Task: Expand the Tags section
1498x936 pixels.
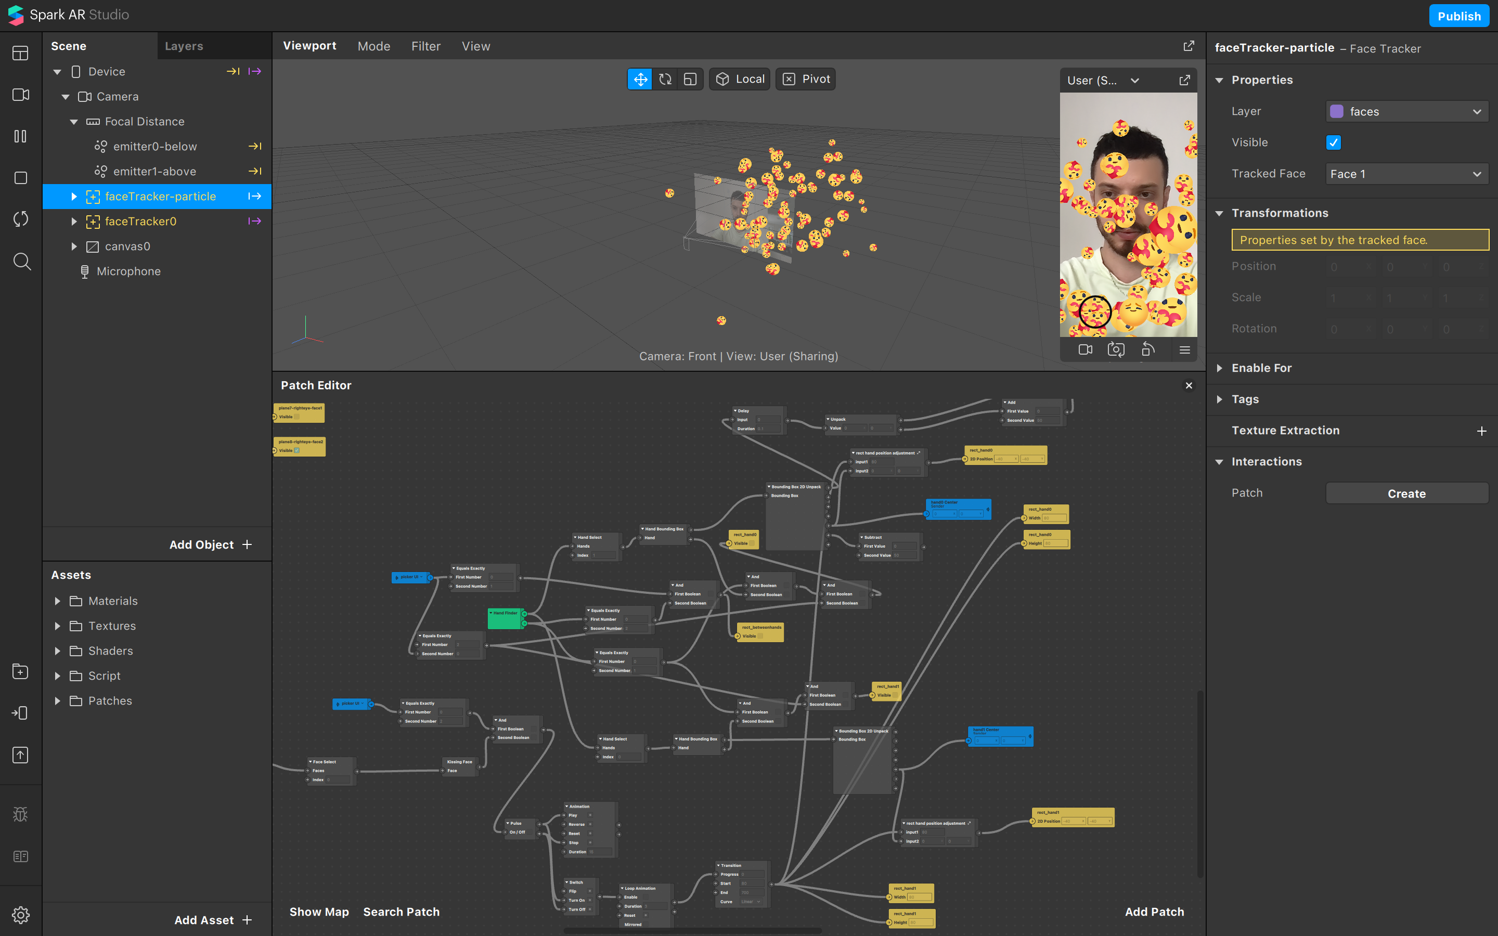Action: pos(1219,399)
